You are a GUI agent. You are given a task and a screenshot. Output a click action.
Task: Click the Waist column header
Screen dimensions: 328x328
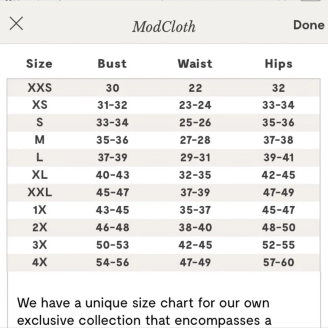(195, 64)
